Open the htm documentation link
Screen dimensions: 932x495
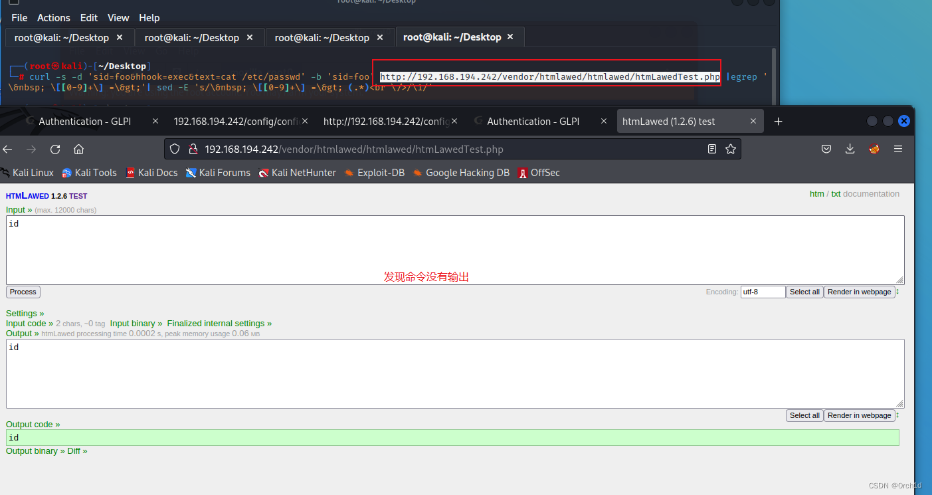[816, 194]
